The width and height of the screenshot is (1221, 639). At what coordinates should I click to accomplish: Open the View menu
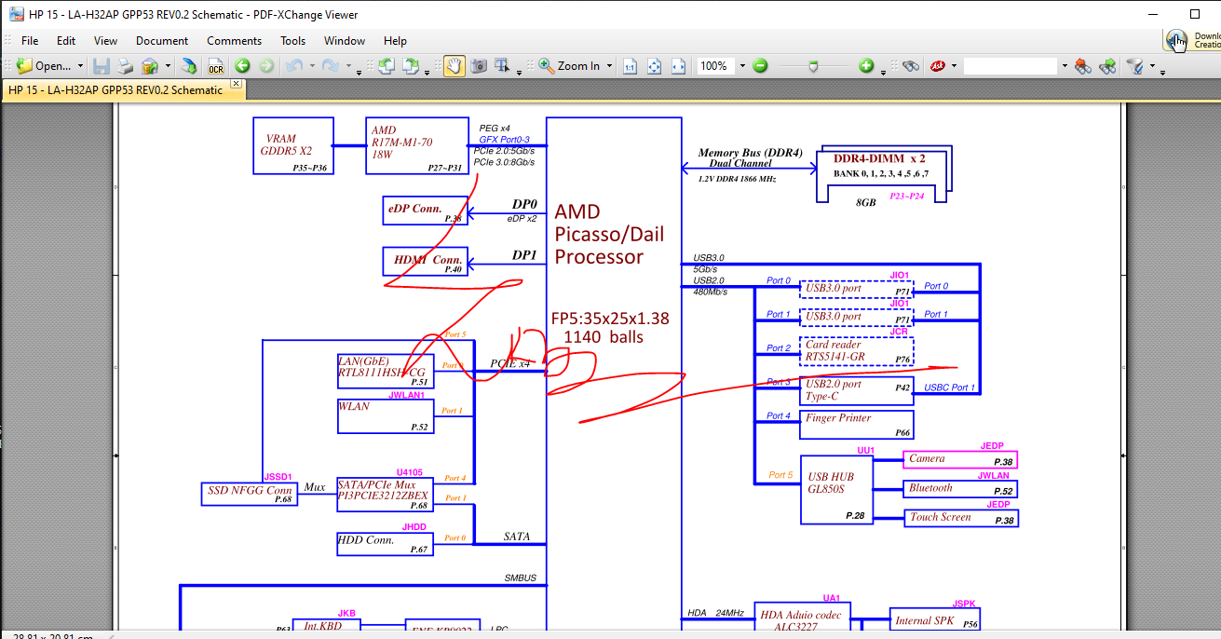pyautogui.click(x=105, y=41)
